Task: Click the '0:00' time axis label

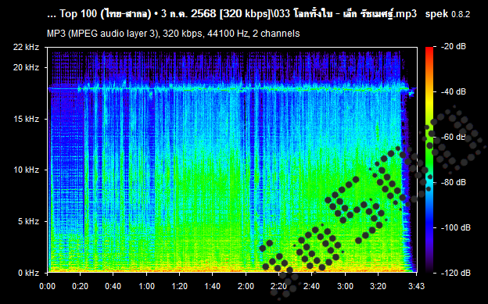Action: [47, 286]
